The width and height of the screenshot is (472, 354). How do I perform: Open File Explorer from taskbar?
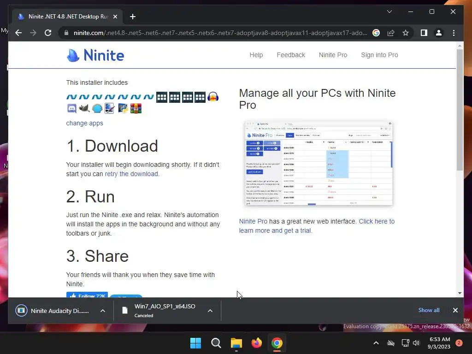(x=236, y=343)
